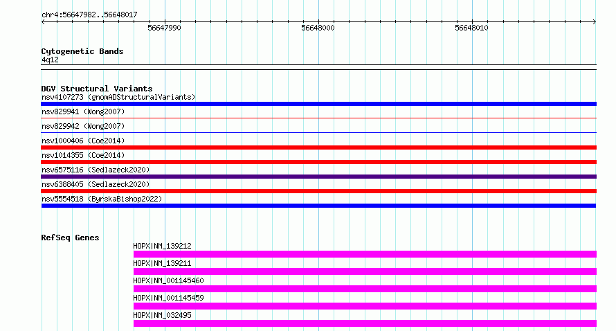Click the HOPX|NM_139211 transcript label

[x=162, y=263]
